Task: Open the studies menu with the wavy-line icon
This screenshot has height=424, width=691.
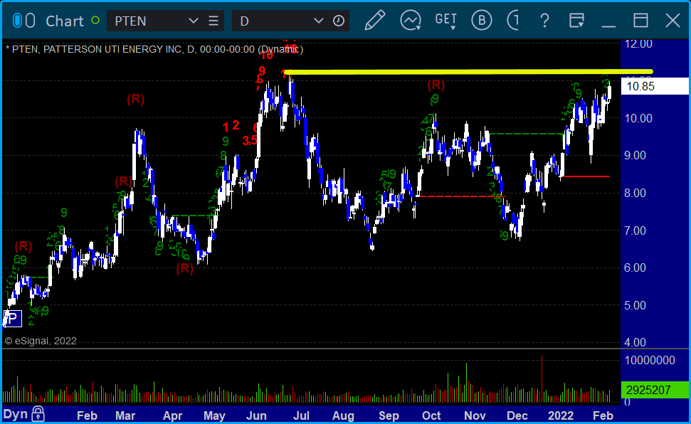Action: 411,21
